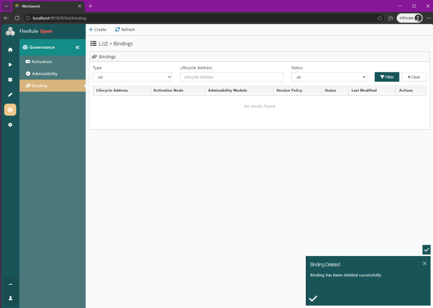Image resolution: width=433 pixels, height=308 pixels.
Task: Open the ellipsis more icon in left rail
Action: point(10,284)
